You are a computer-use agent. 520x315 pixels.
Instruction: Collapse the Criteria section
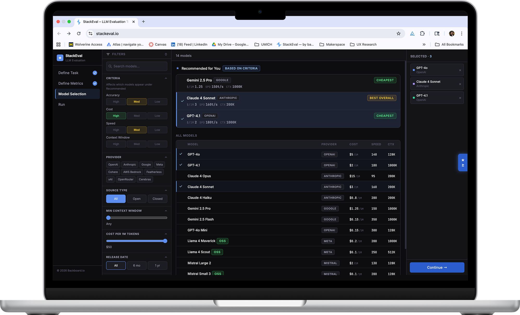166,78
